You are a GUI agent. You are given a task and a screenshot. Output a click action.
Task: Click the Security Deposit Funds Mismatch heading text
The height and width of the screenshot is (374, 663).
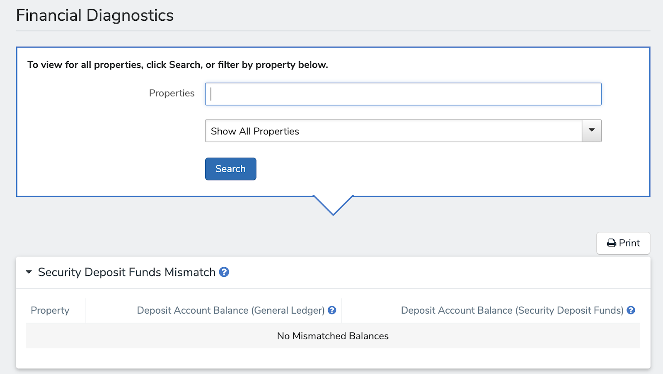[126, 272]
